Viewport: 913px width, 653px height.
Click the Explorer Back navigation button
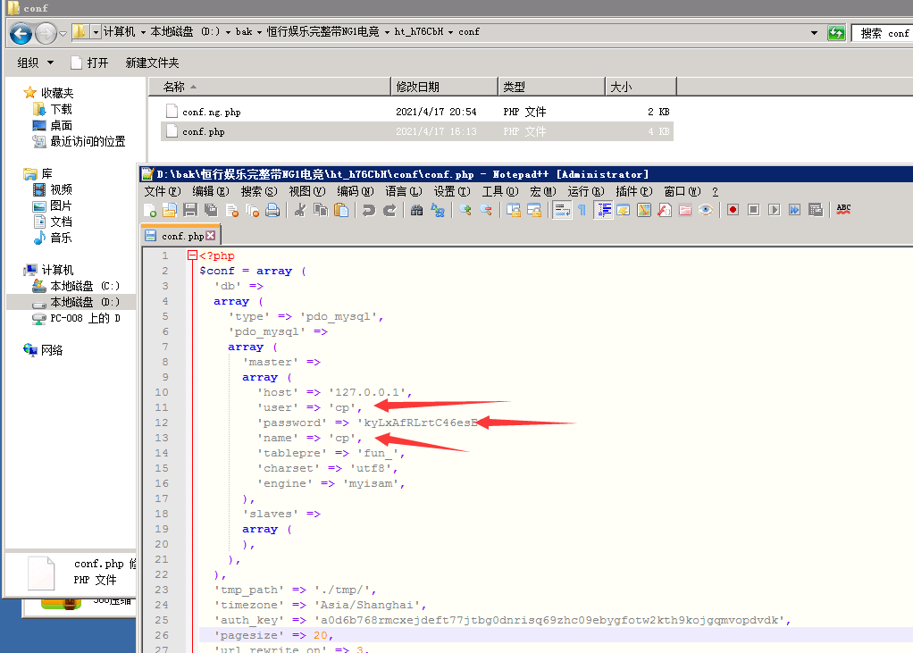[x=21, y=33]
